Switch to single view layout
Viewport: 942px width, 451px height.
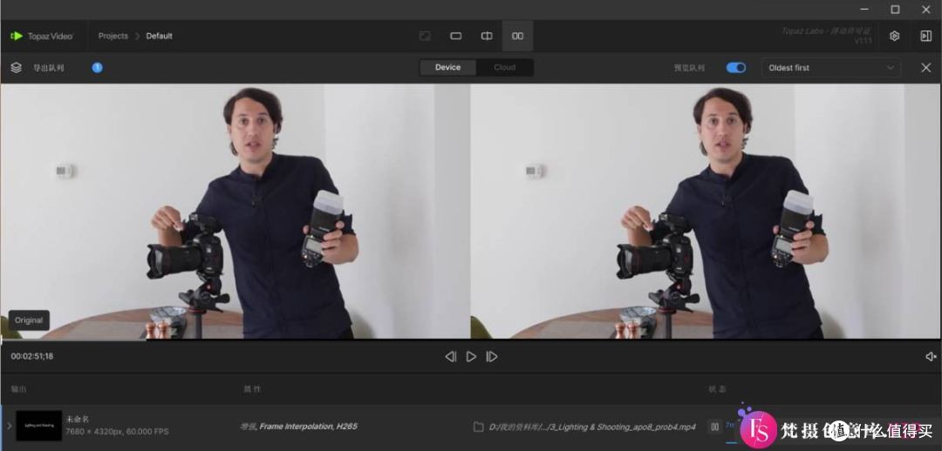click(456, 36)
